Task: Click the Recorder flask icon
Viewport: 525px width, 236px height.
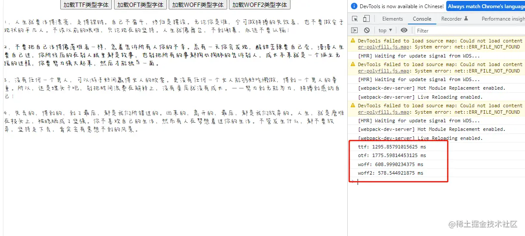Action: coord(466,19)
